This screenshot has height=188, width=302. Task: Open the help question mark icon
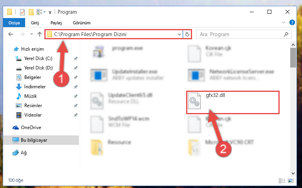coord(292,22)
